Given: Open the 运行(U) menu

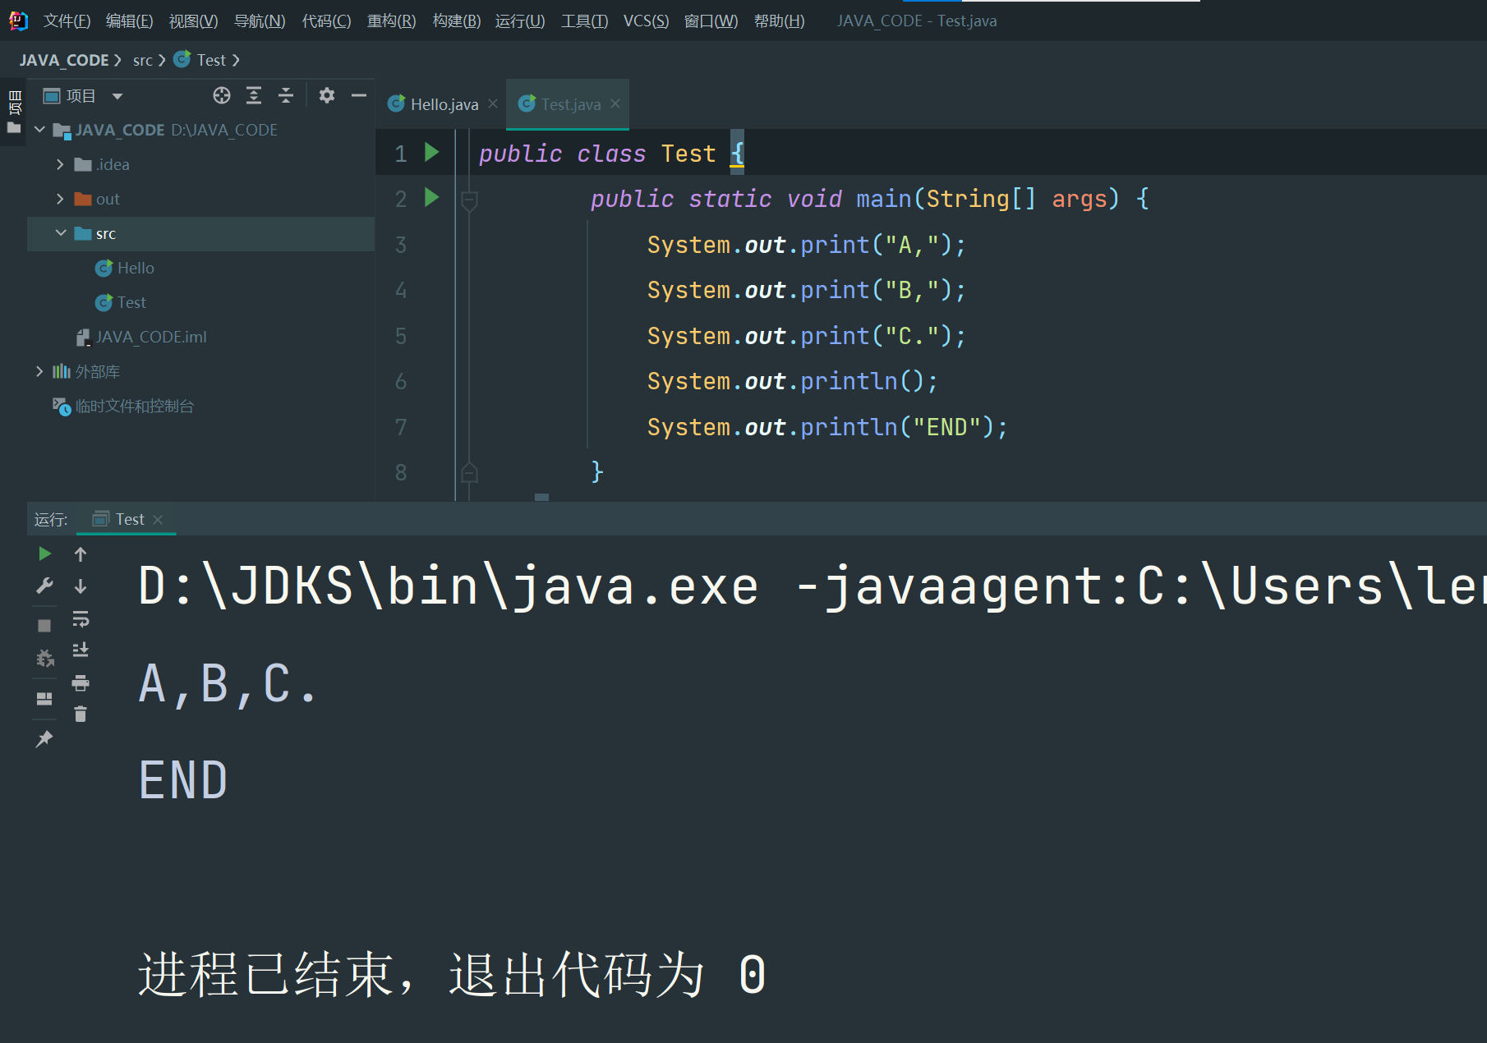Looking at the screenshot, I should [520, 21].
